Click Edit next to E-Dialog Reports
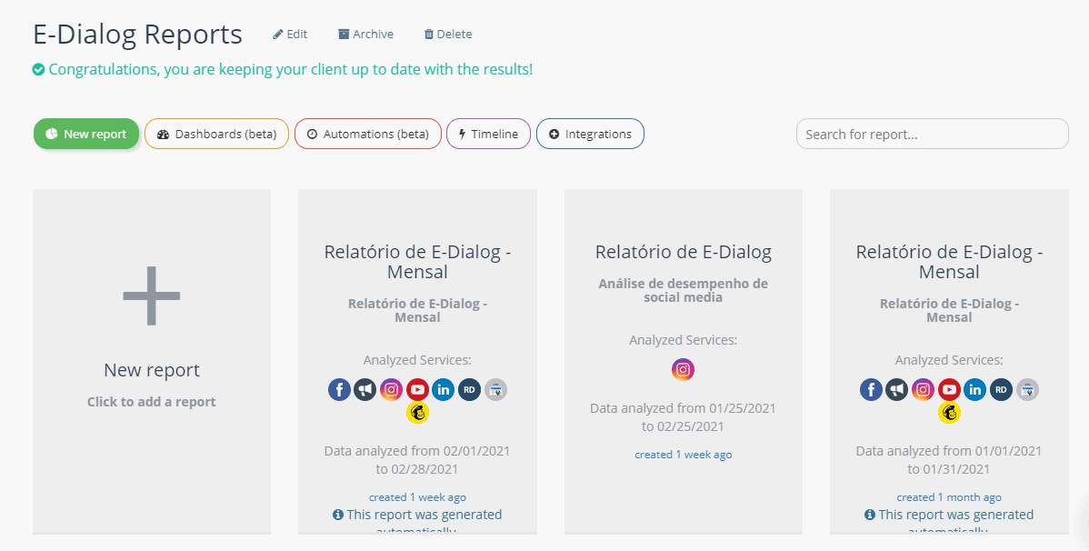This screenshot has height=551, width=1089. [x=290, y=35]
